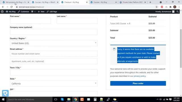
Task: Bookmark this page with the star icon
Action: (x=156, y=7)
